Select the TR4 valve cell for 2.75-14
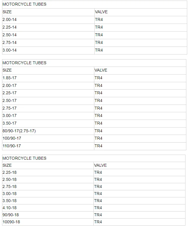189x228 pixels. pyautogui.click(x=141, y=43)
